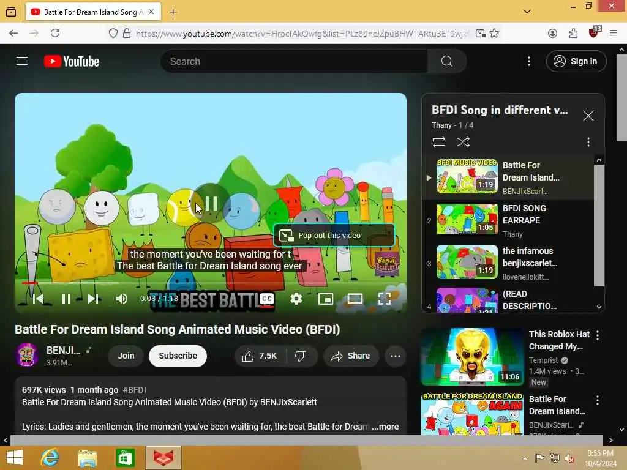This screenshot has height=470, width=627.
Task: Enable the miniplayer mode
Action: (x=326, y=299)
